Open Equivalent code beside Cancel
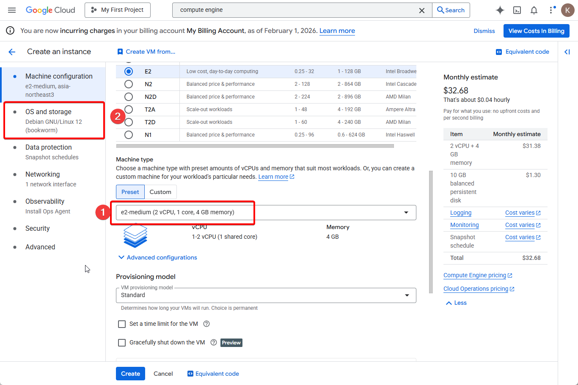 point(213,374)
